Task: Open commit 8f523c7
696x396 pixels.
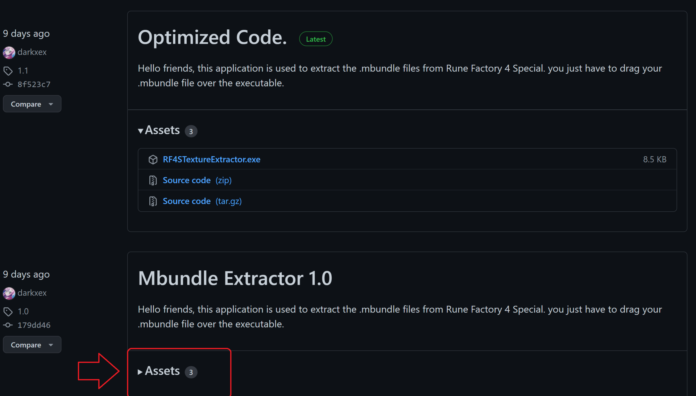Action: pyautogui.click(x=34, y=84)
